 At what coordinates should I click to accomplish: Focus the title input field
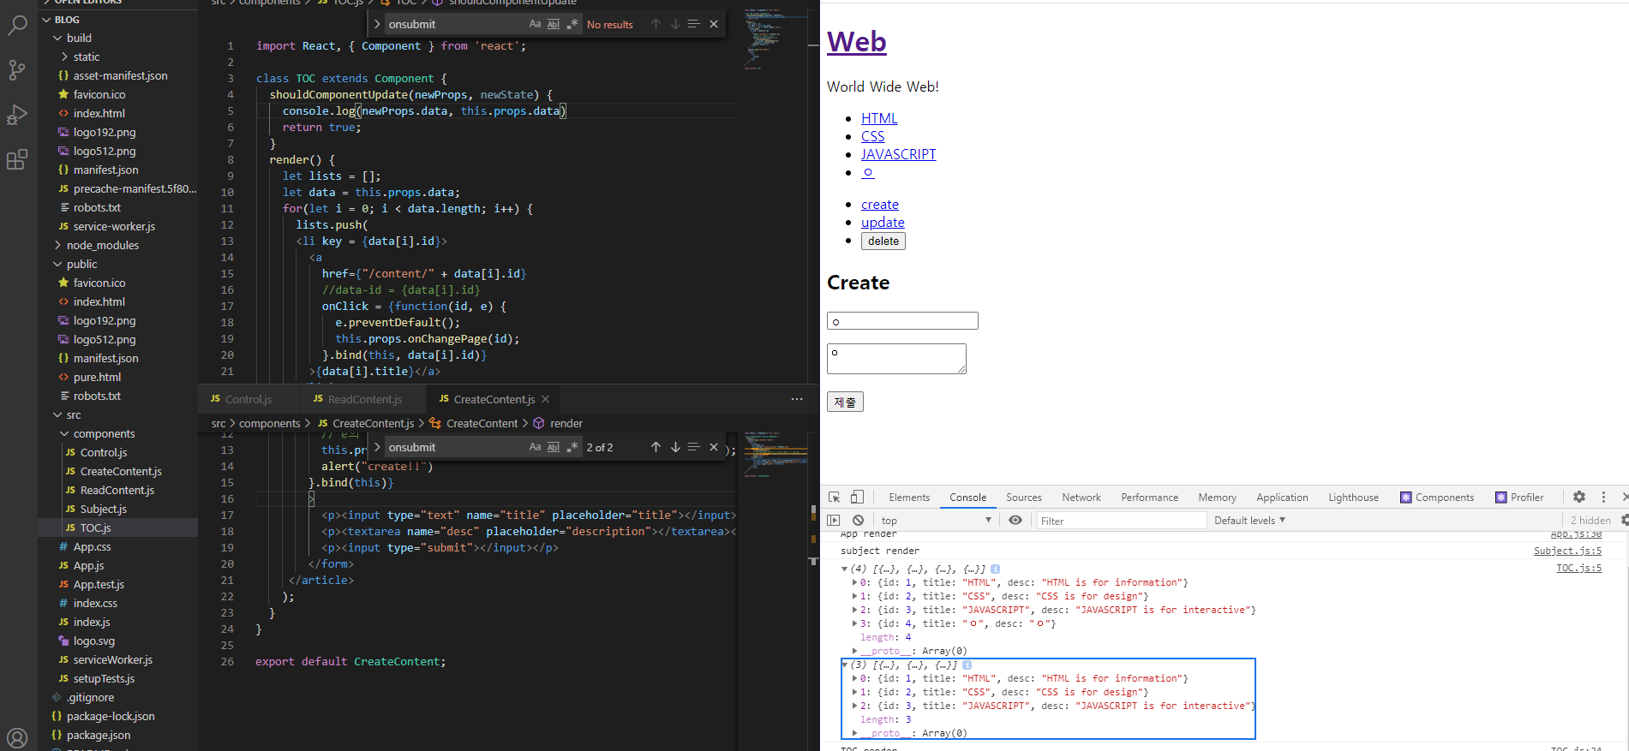pyautogui.click(x=902, y=321)
